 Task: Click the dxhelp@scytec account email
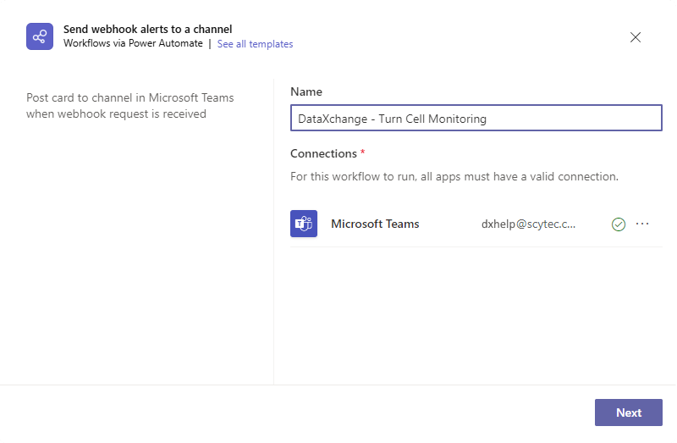pyautogui.click(x=528, y=224)
